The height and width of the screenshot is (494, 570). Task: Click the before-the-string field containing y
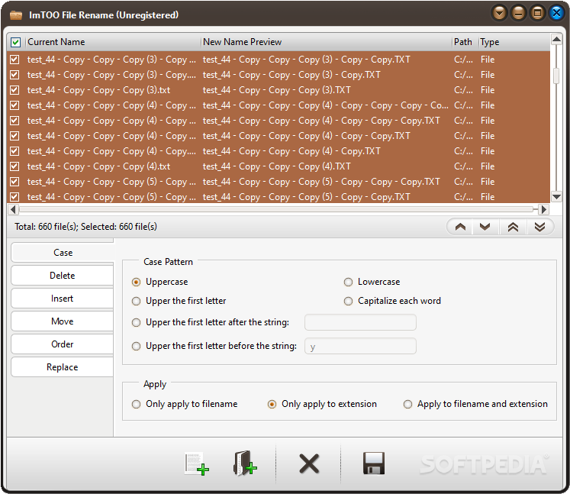coord(360,346)
